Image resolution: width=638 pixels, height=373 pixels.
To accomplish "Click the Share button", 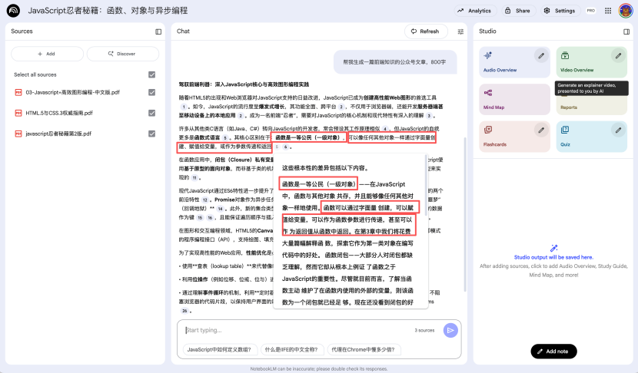I will click(x=517, y=11).
